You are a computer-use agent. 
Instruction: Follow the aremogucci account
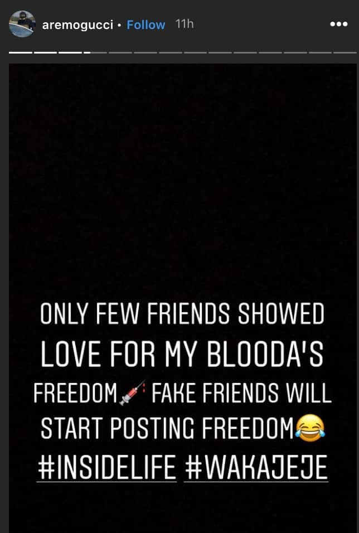(x=146, y=25)
